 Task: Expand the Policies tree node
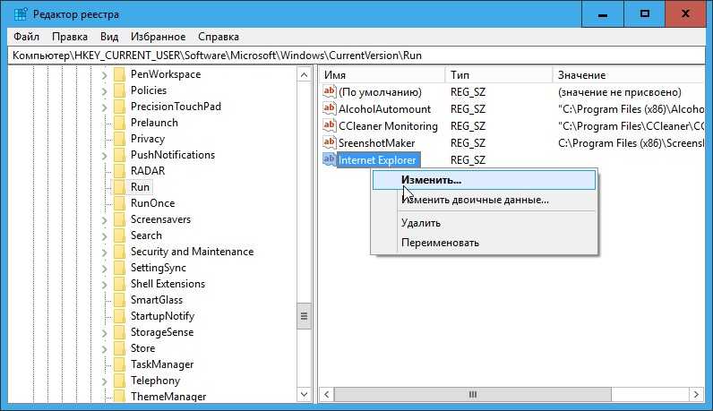click(104, 91)
